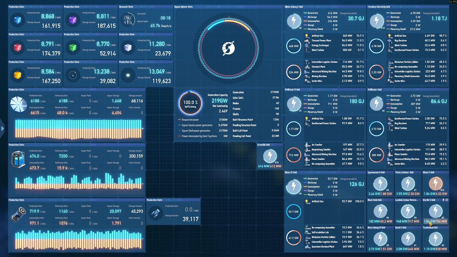Click the Pending Cell Point row label
Image resolution: width=457 pixels, height=257 pixels.
242,136
